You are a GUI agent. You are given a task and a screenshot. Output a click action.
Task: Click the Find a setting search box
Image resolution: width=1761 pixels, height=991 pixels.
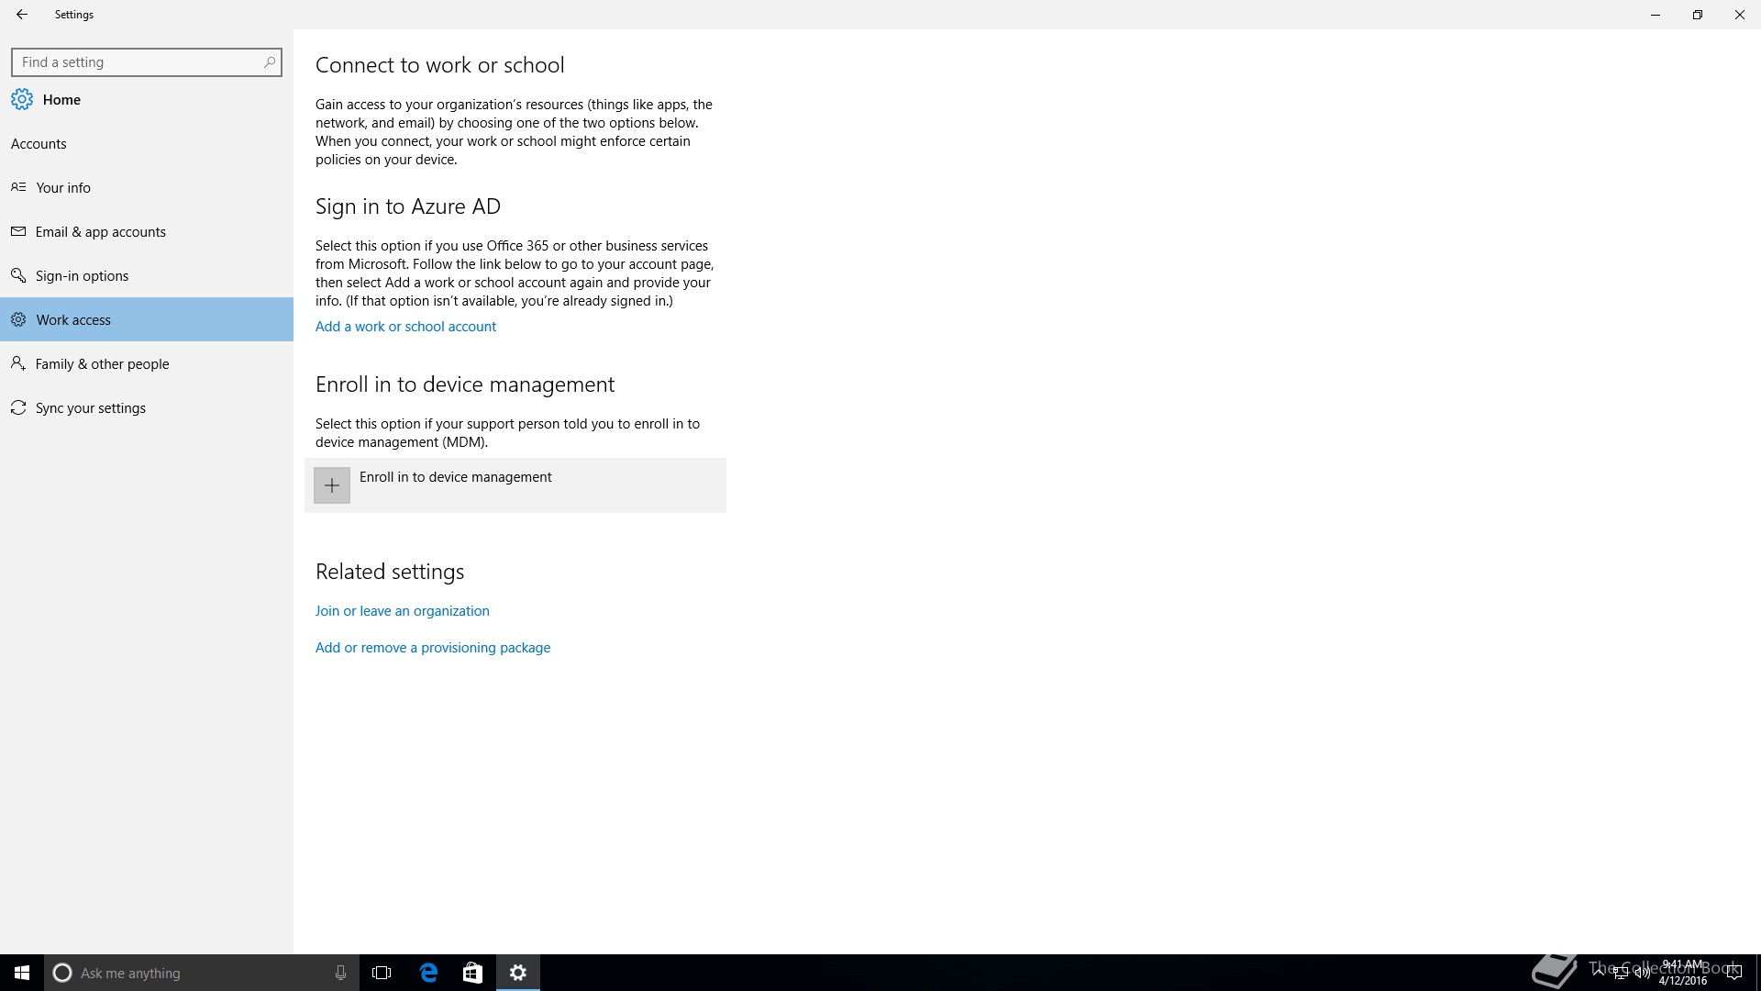pos(138,62)
